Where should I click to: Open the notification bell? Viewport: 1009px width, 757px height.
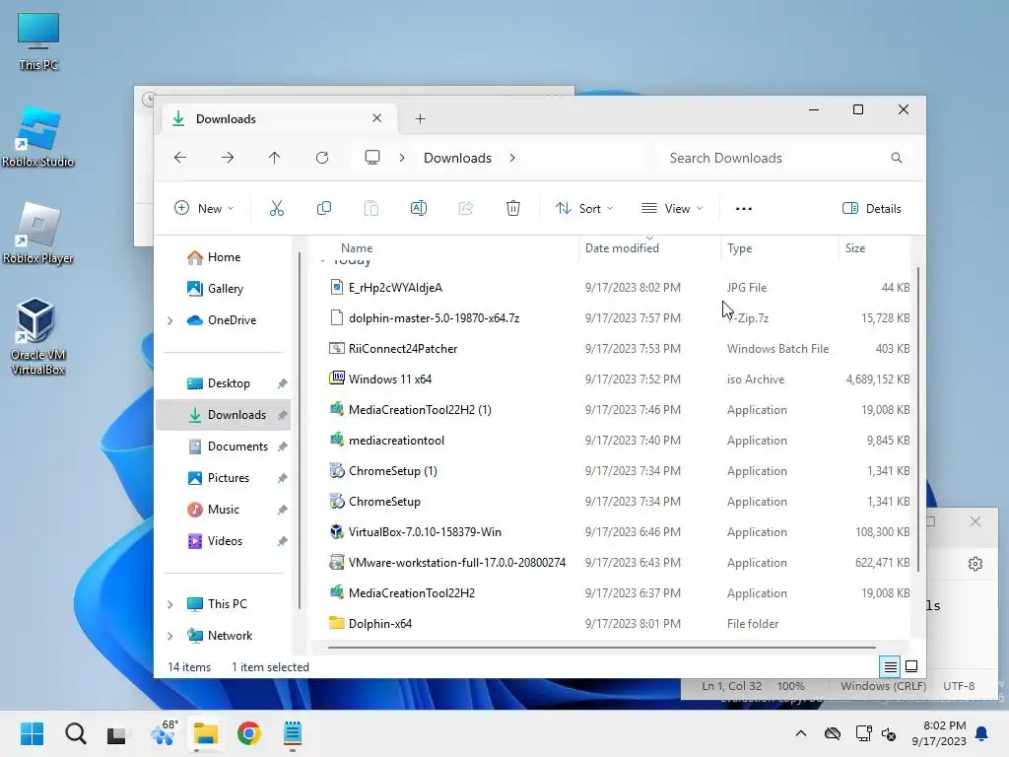point(982,733)
